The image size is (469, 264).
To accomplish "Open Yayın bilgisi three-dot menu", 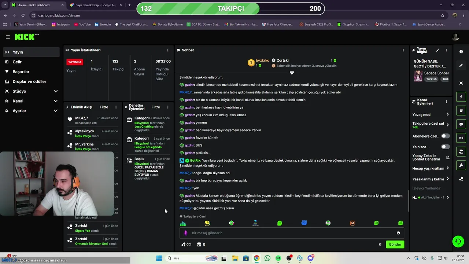I will tap(446, 50).
